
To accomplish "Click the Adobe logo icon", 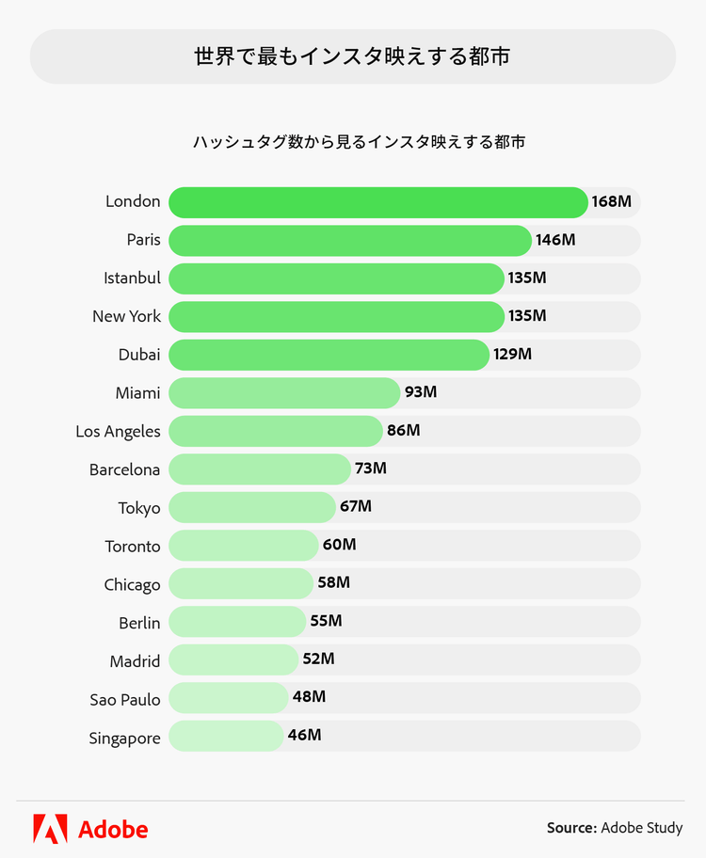I will pyautogui.click(x=50, y=829).
